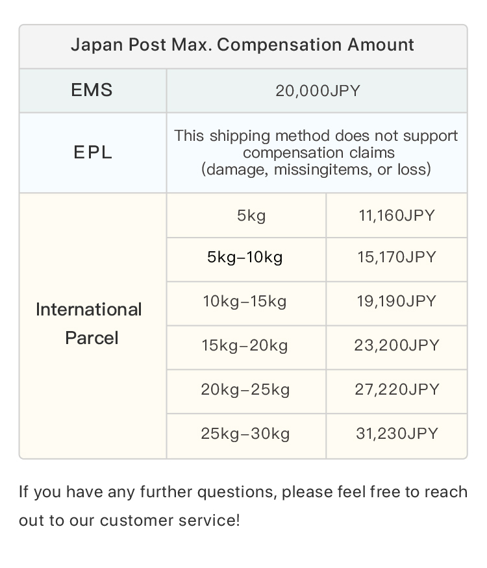Click the 23,200JPY amount cell
Image resolution: width=487 pixels, height=568 pixels.
click(396, 345)
